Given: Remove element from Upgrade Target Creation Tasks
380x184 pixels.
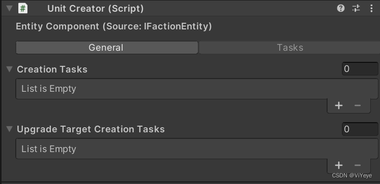Looking at the screenshot, I should [x=358, y=165].
